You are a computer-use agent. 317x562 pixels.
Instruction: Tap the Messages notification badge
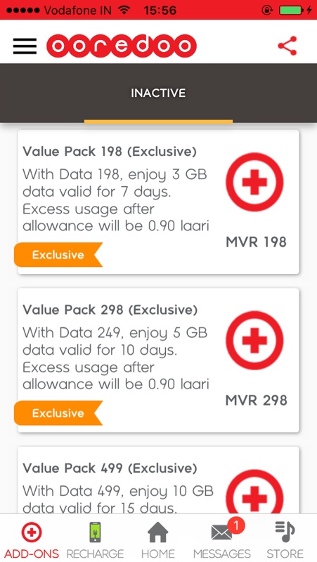pyautogui.click(x=236, y=525)
